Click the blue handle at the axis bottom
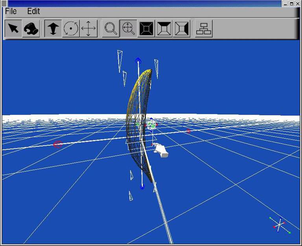This screenshot has width=302, height=246. click(142, 186)
